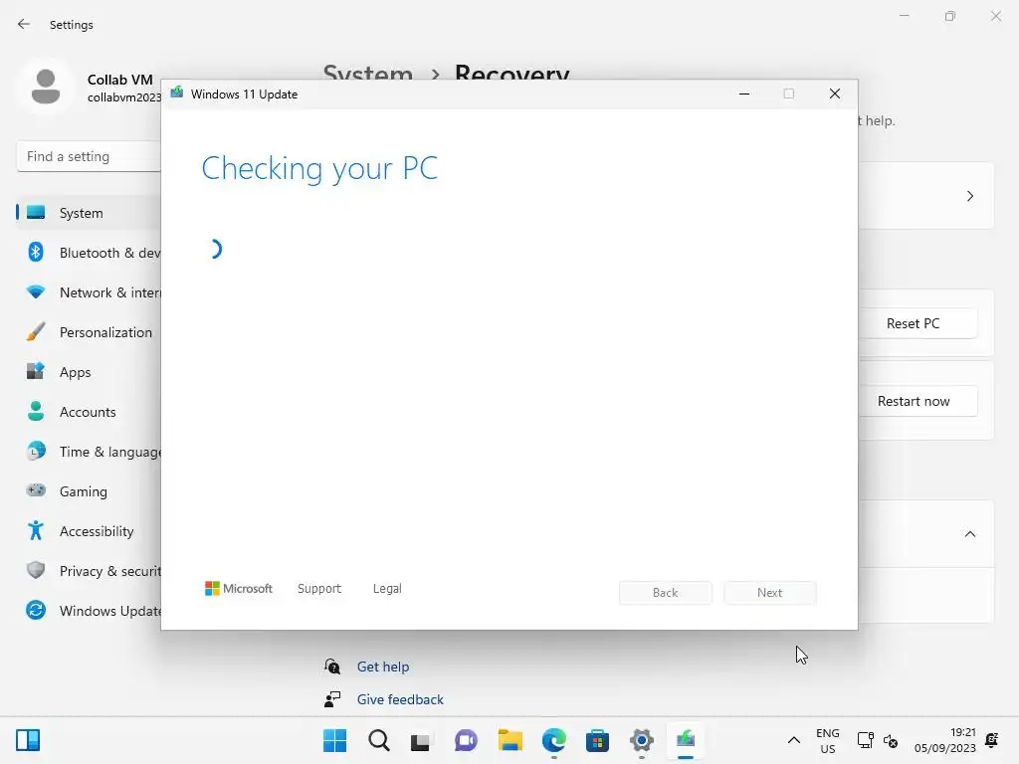Open Gaming settings

pyautogui.click(x=89, y=491)
